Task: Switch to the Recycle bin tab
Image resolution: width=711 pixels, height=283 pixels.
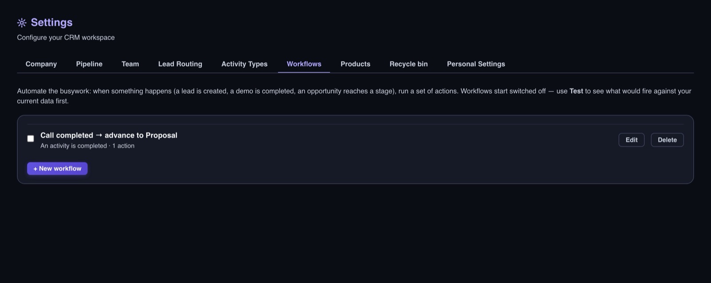Action: click(409, 64)
